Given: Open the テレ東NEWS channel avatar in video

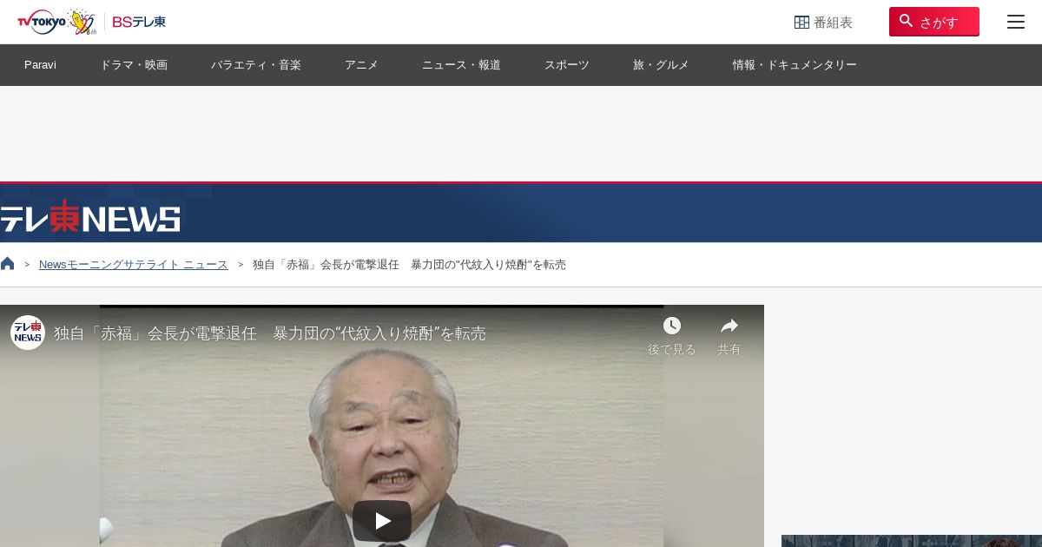Looking at the screenshot, I should click(x=28, y=333).
